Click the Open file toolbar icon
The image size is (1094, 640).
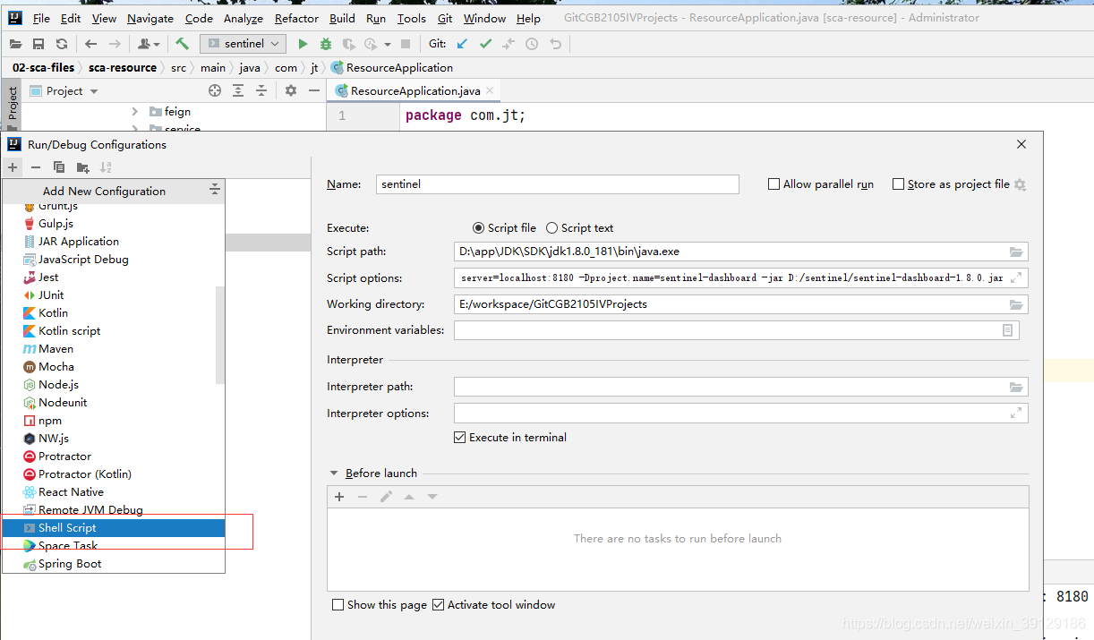tap(15, 44)
